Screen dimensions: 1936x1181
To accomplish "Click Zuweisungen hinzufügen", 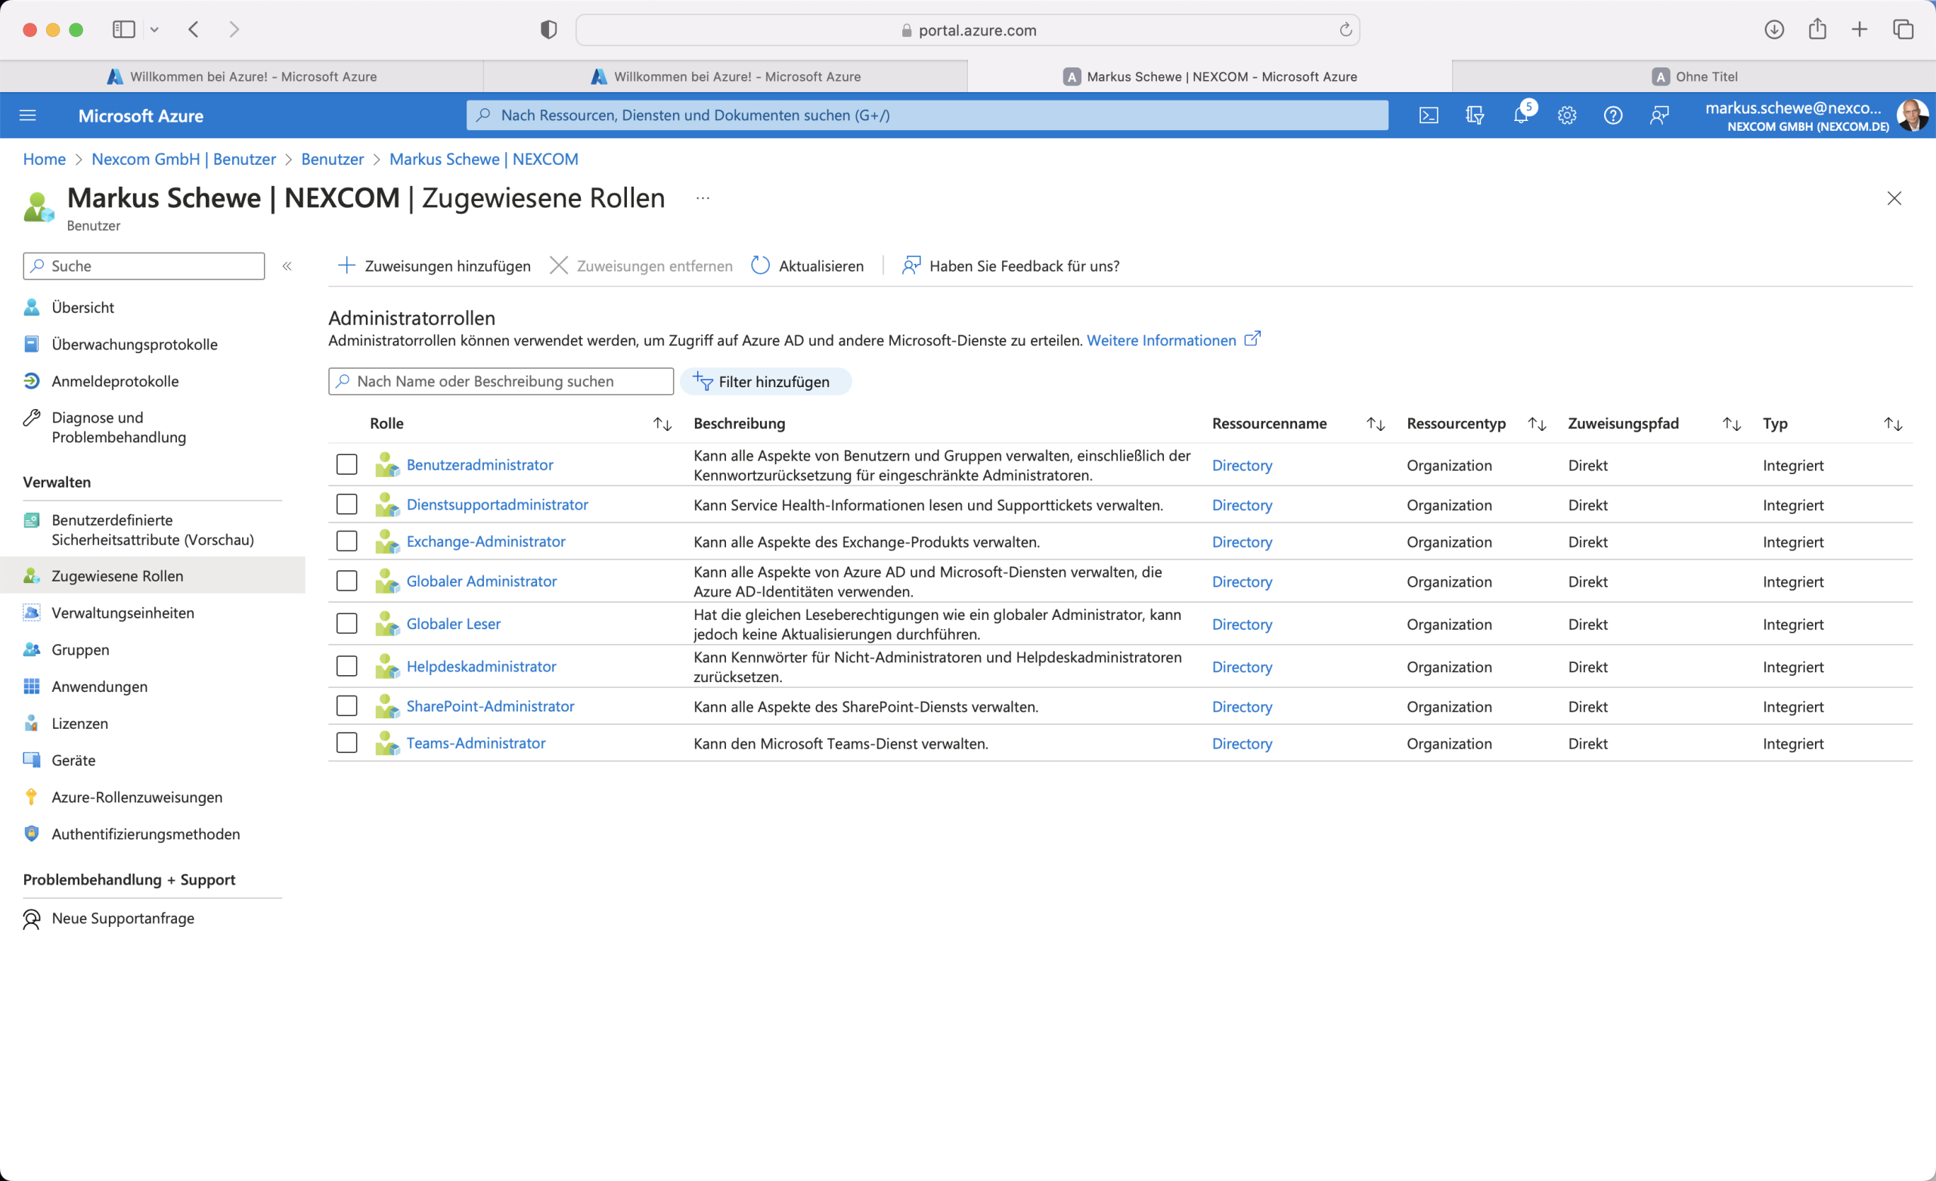I will (x=434, y=266).
